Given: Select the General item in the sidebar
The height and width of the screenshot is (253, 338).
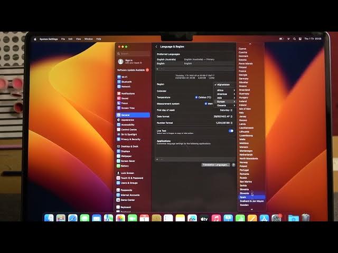Looking at the screenshot, I should tap(133, 115).
